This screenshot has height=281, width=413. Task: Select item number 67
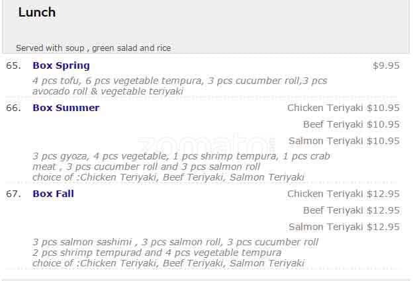tap(13, 194)
